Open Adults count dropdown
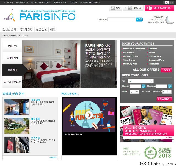Image resolution: width=176 pixels, height=166 pixels. [x=134, y=92]
